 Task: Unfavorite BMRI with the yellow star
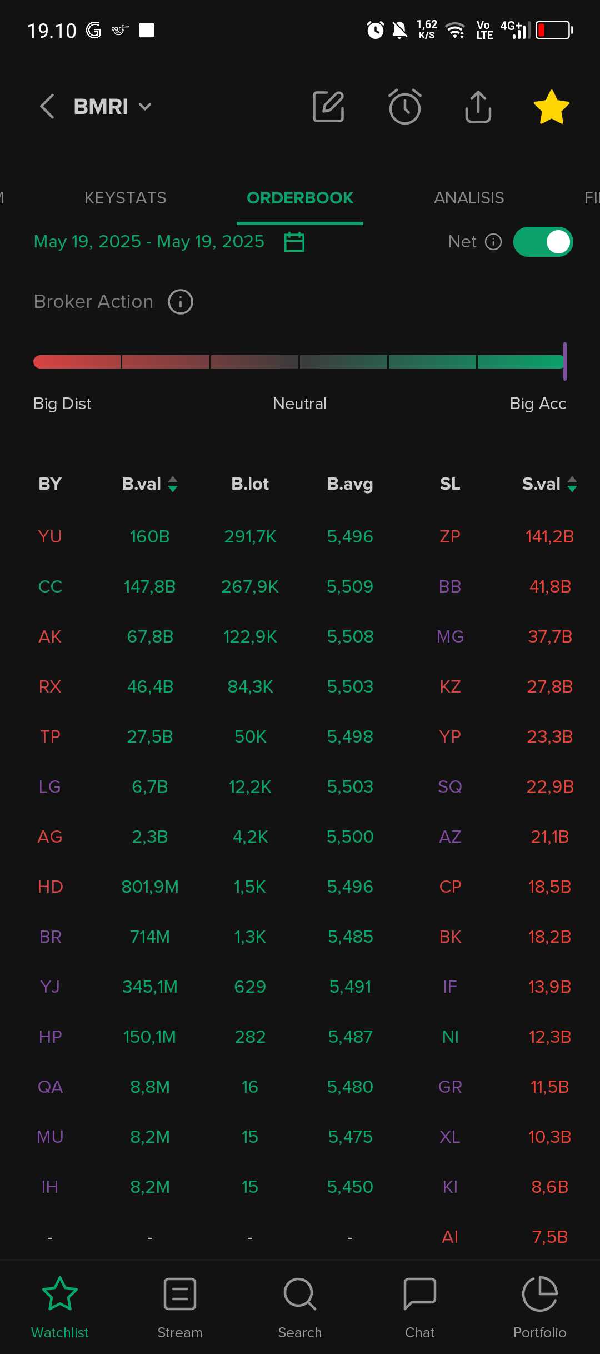tap(551, 106)
